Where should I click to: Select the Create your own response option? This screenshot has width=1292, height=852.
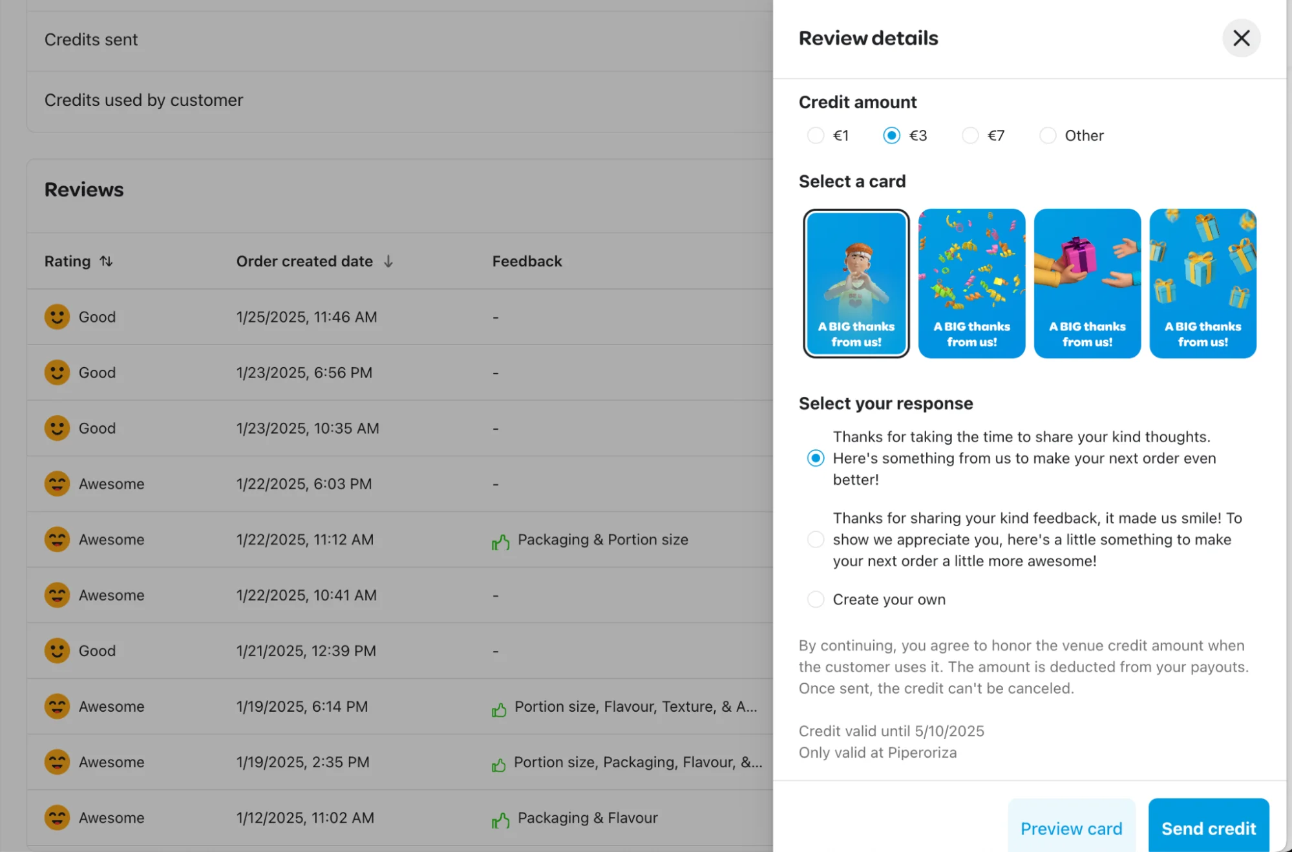coord(815,599)
